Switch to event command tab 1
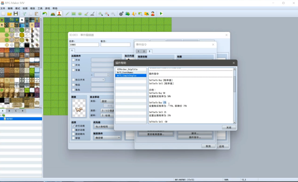 pos(138,51)
